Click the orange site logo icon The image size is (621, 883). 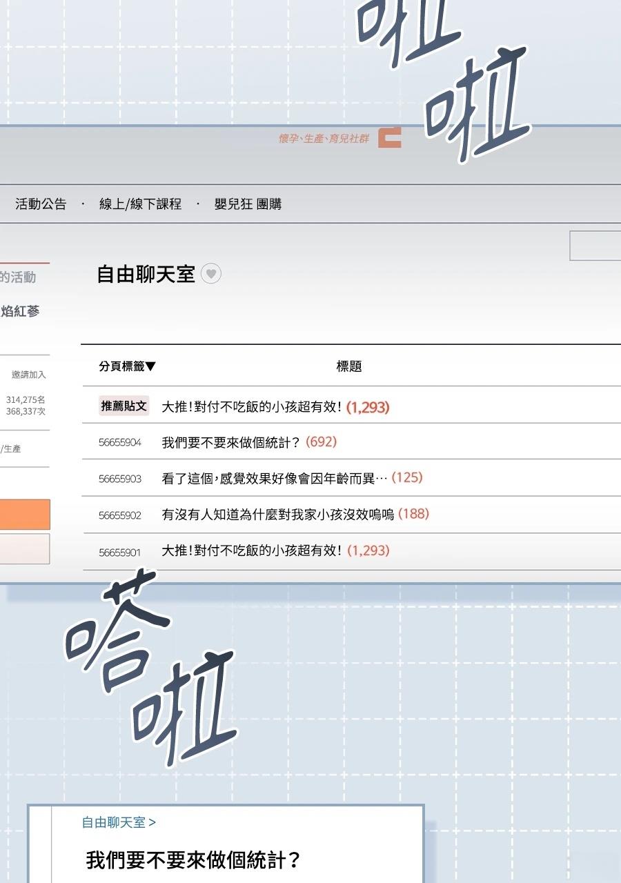click(x=389, y=137)
